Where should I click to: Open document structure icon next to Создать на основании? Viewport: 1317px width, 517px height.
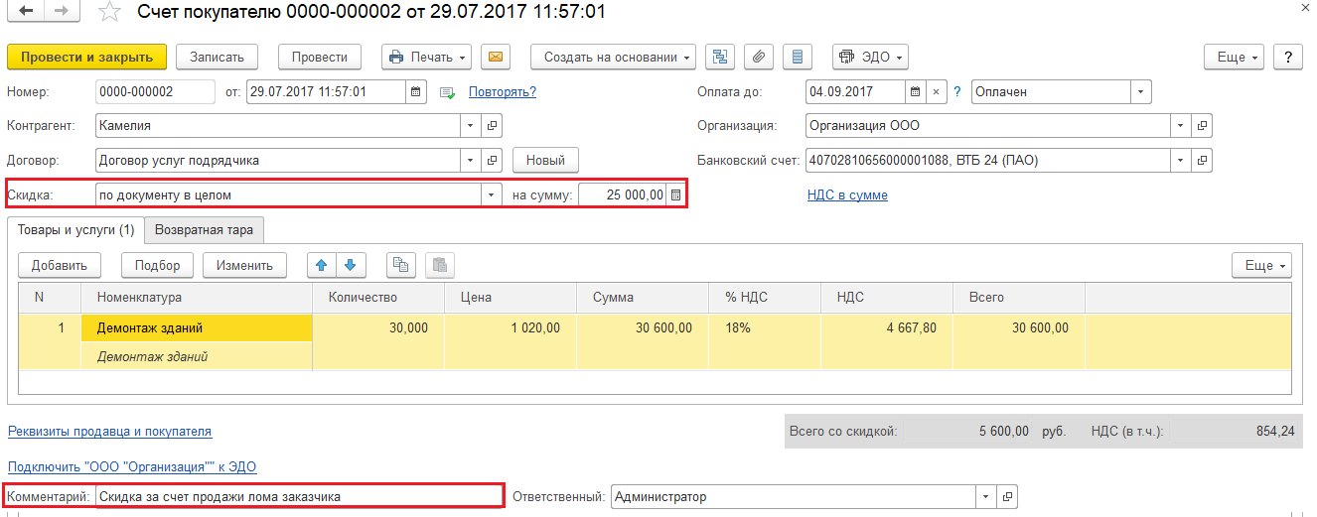point(719,57)
